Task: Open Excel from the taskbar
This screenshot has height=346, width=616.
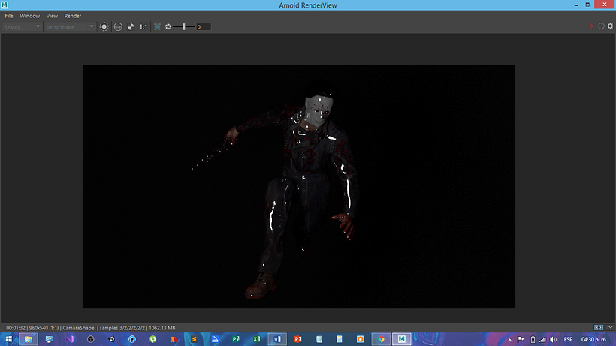Action: pos(258,339)
